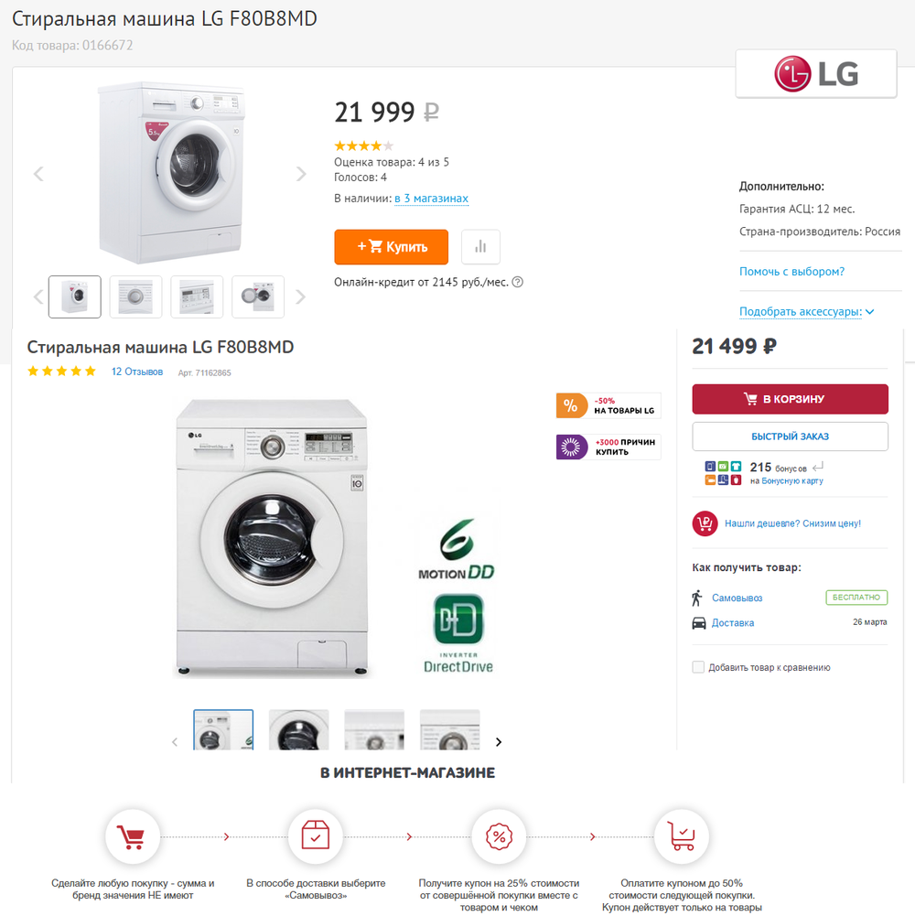Show next image in top gallery
This screenshot has height=916, width=915.
pyautogui.click(x=301, y=174)
